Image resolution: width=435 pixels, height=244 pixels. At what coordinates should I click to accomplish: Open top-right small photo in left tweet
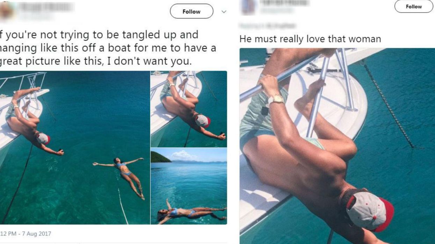click(x=189, y=109)
